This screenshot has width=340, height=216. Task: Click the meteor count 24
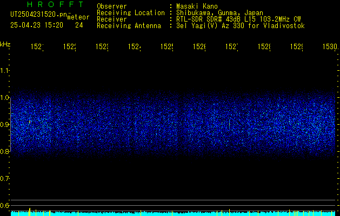79,25
